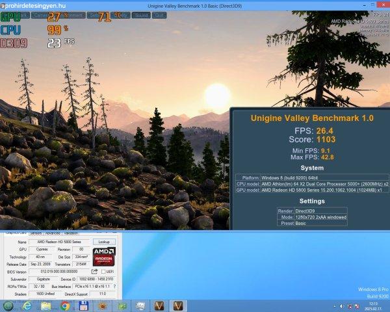Click the GPU model row in results panel
Viewport: 390px width, 312px height.
312,190
